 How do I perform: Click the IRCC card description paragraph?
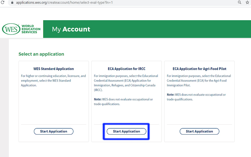(126, 83)
